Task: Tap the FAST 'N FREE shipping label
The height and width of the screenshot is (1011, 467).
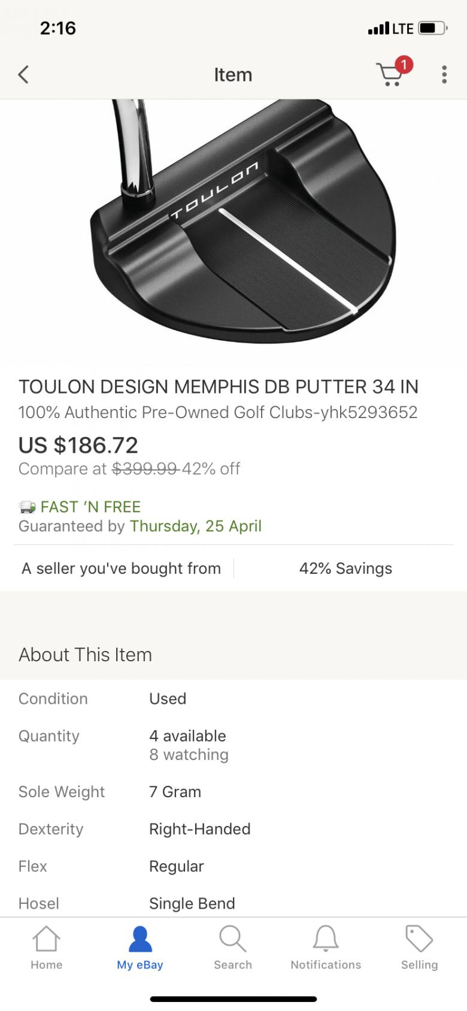Action: click(90, 507)
